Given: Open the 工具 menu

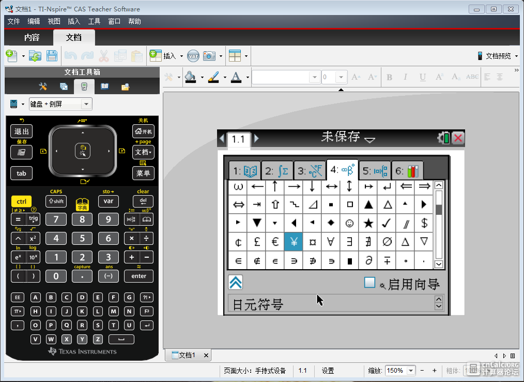Looking at the screenshot, I should click(x=94, y=21).
